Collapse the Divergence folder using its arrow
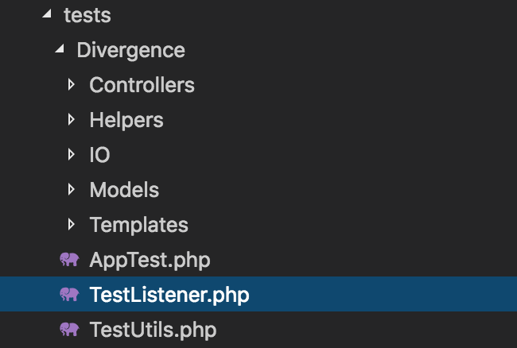Viewport: 517px width, 348px height. point(59,50)
